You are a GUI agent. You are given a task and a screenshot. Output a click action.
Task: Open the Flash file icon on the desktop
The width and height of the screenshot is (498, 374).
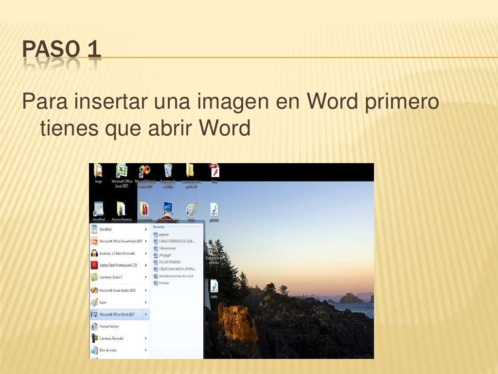[x=214, y=174]
